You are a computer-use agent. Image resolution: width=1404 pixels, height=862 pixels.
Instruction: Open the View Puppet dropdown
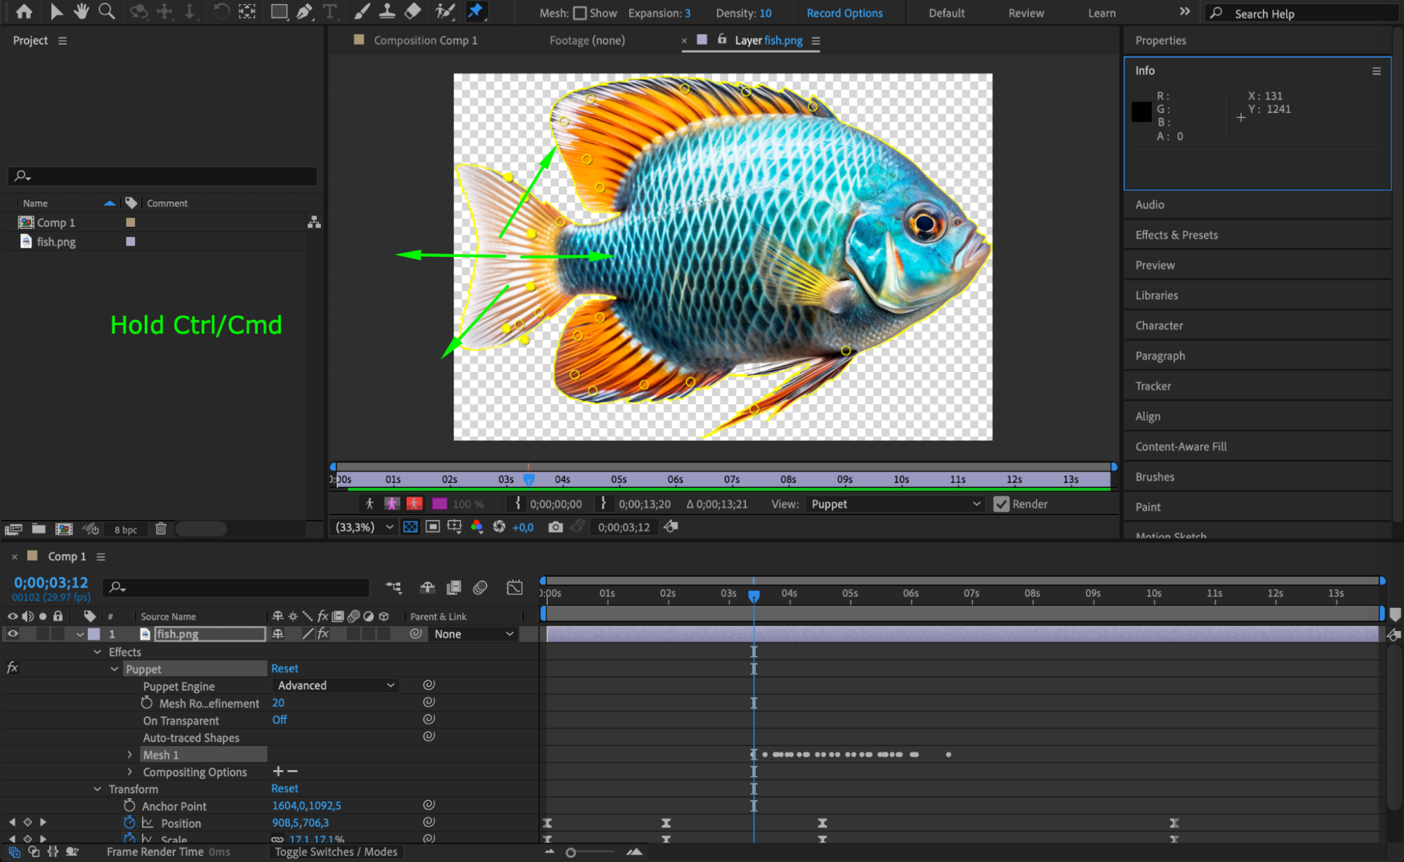895,504
